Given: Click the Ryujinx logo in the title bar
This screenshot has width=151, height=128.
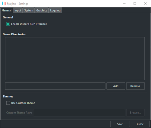Looking at the screenshot, I should [x=4, y=4].
